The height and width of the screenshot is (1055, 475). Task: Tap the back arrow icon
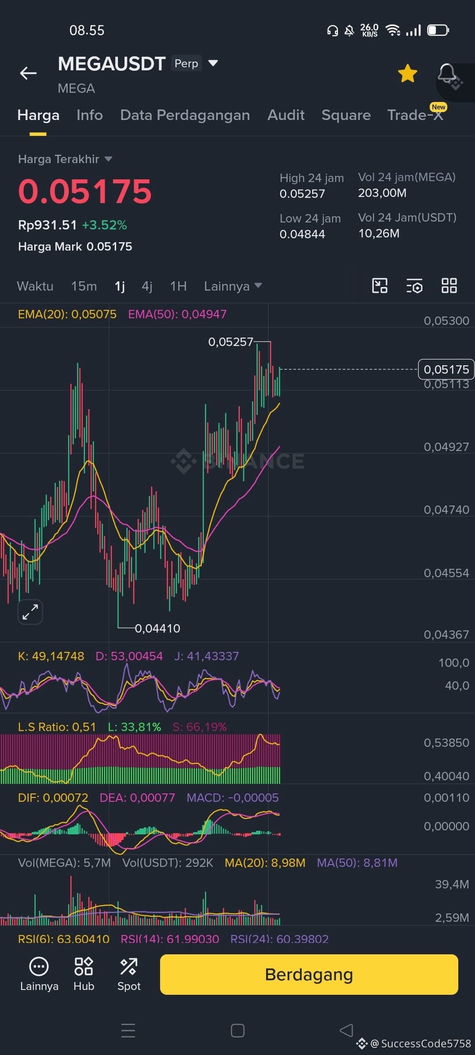[x=28, y=73]
